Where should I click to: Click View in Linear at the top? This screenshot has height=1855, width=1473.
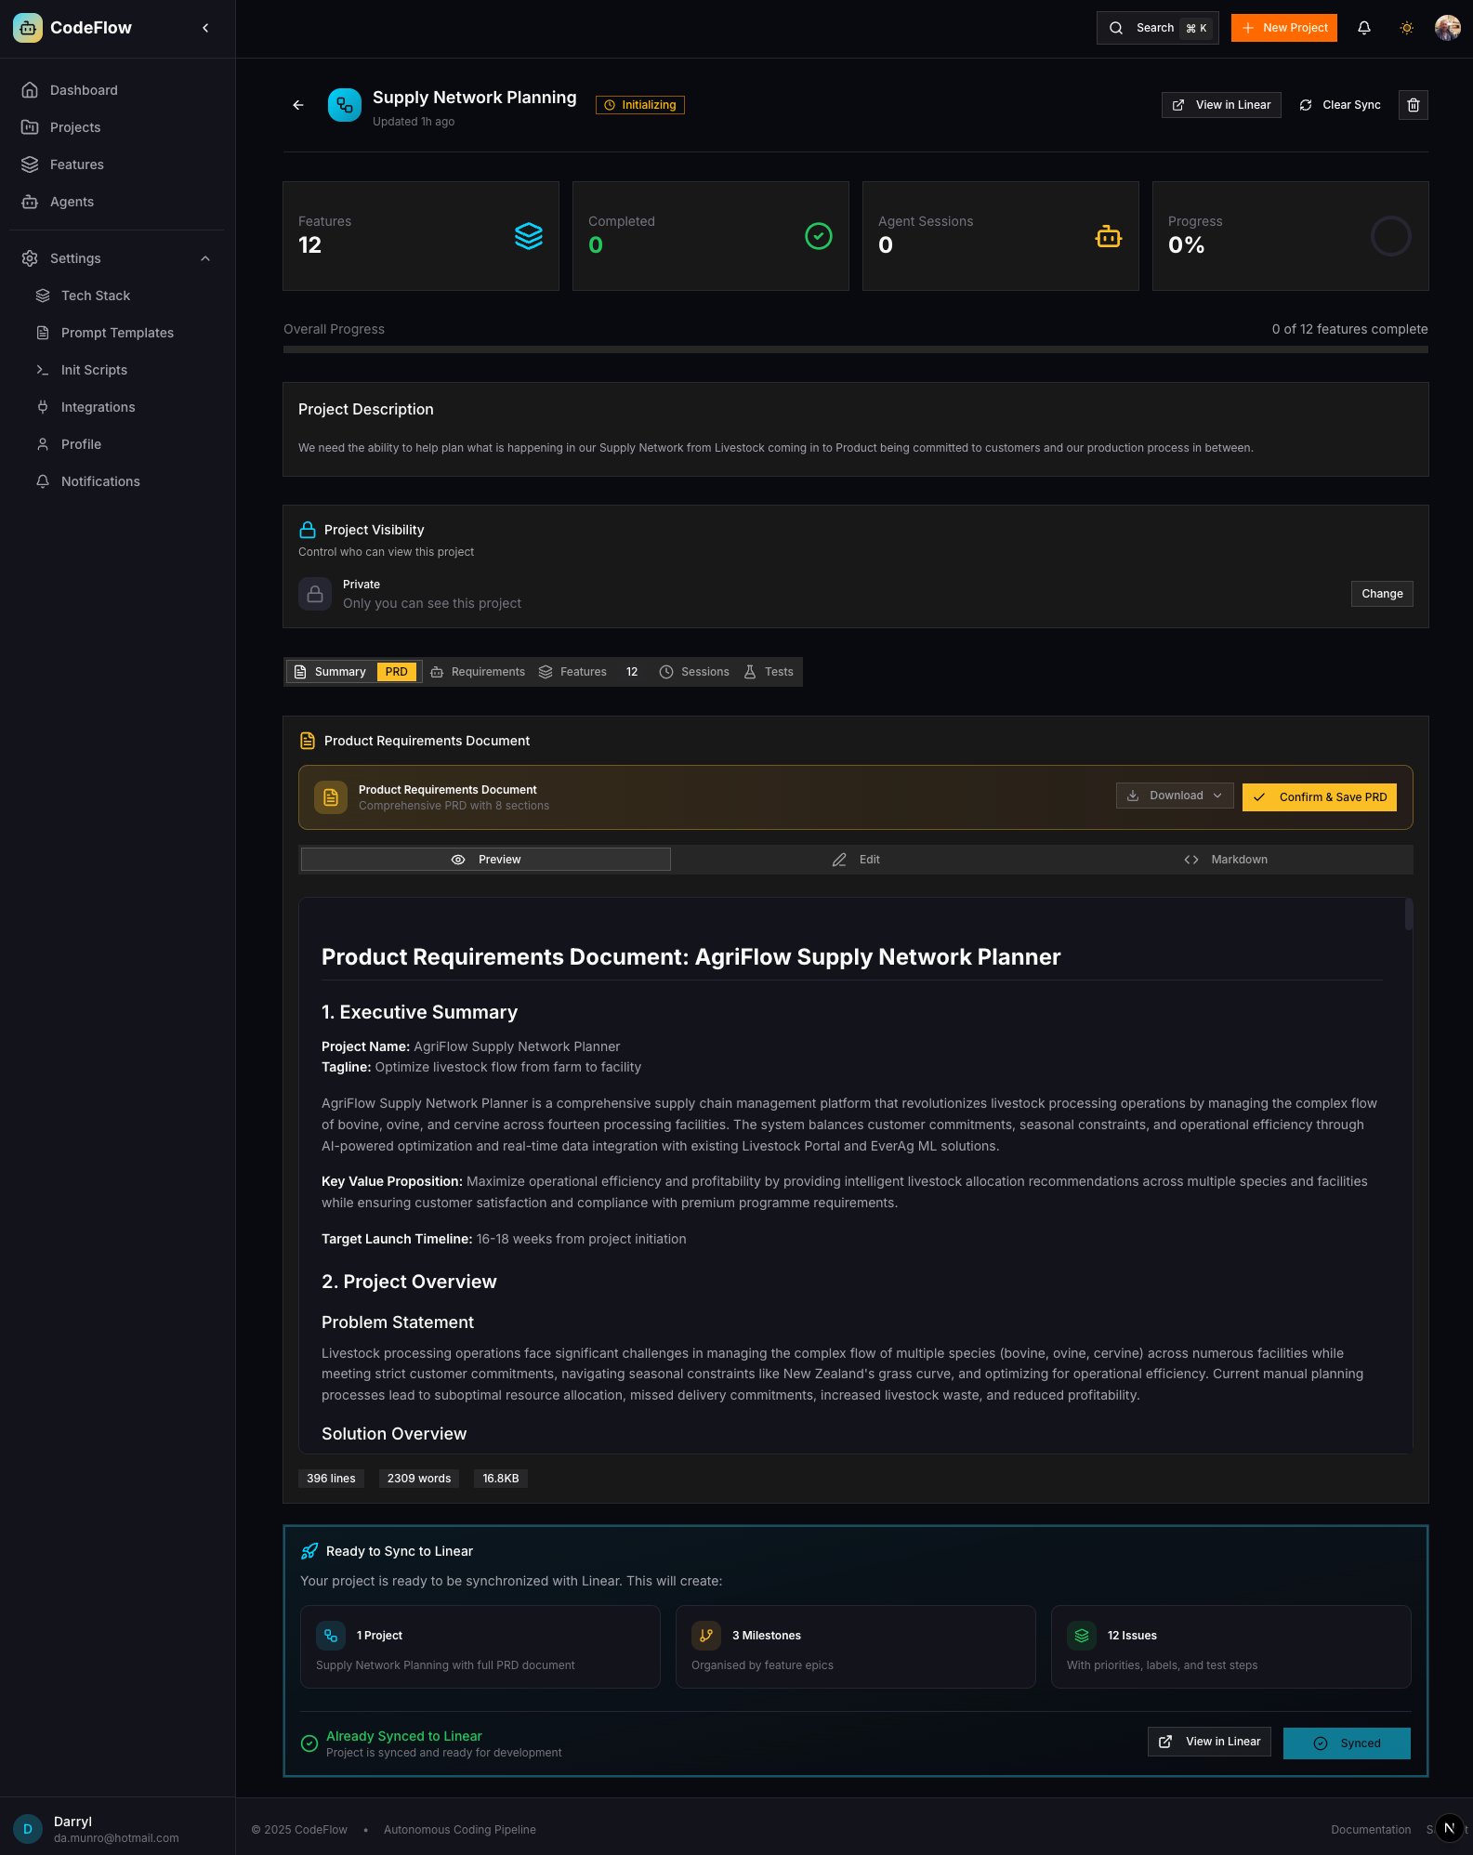pyautogui.click(x=1221, y=105)
